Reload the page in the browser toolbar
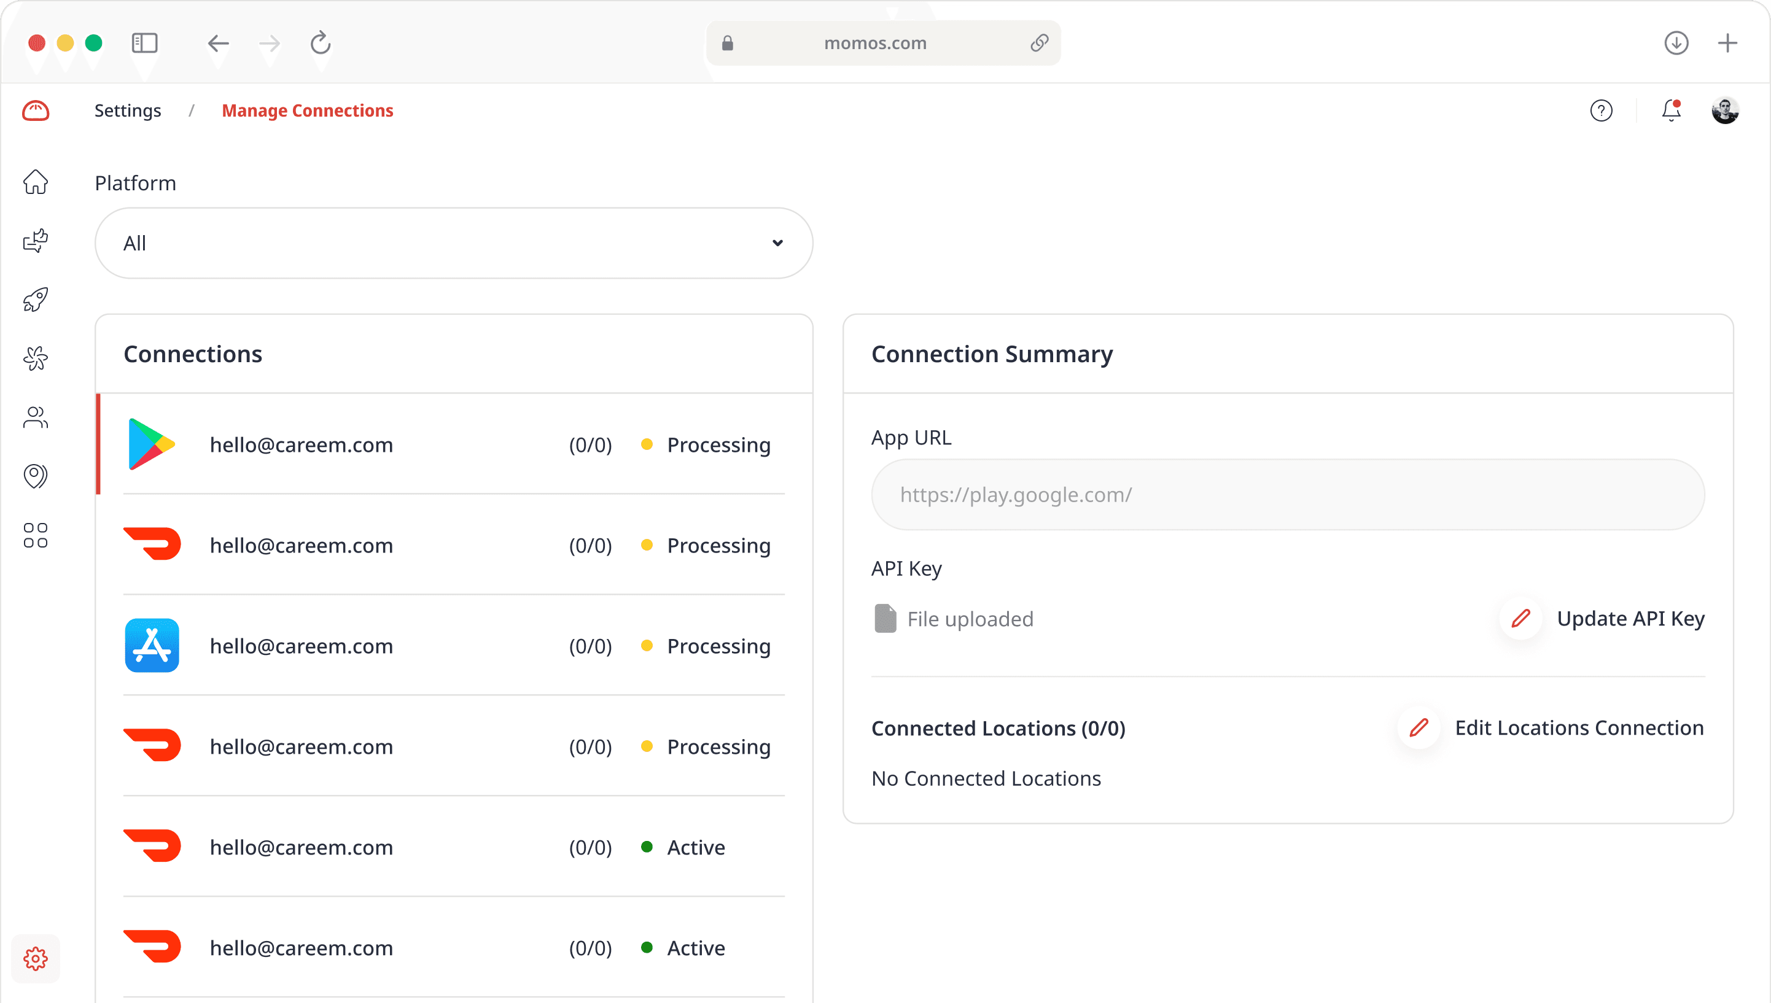This screenshot has width=1771, height=1003. click(320, 44)
